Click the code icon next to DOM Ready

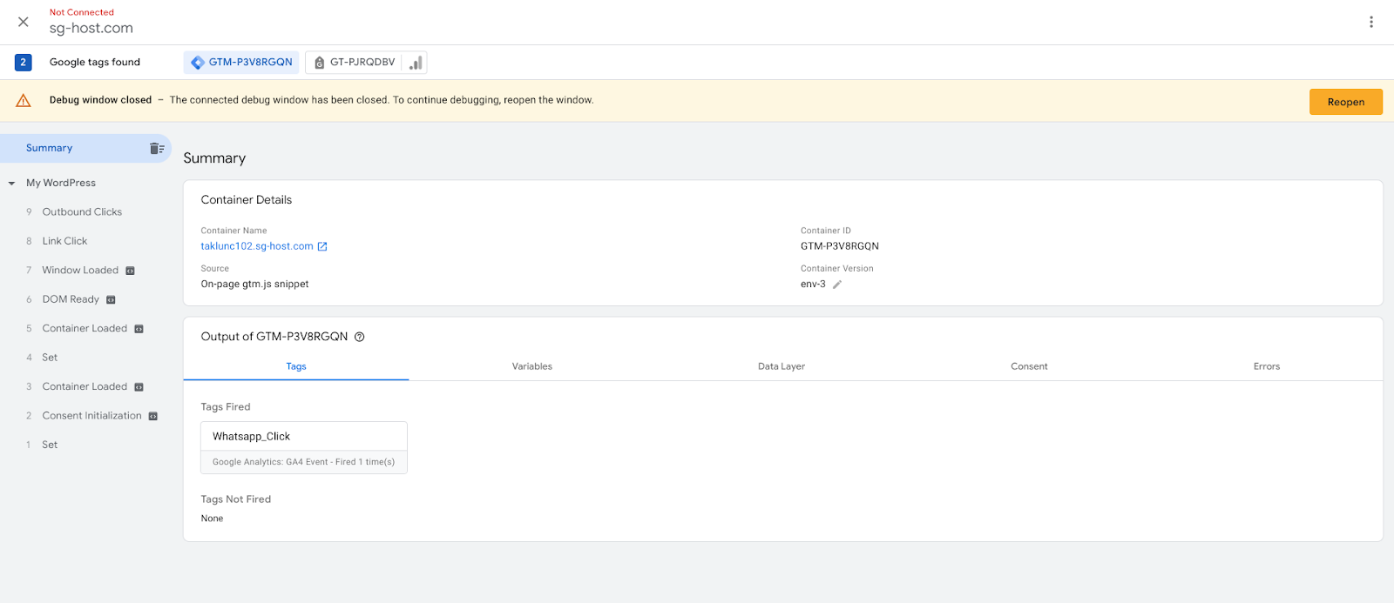pyautogui.click(x=111, y=300)
